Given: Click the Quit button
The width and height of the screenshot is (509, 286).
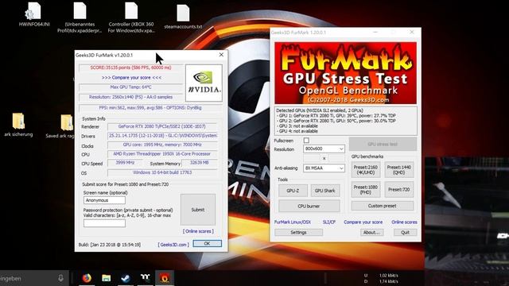Looking at the screenshot, I should click(x=405, y=232).
